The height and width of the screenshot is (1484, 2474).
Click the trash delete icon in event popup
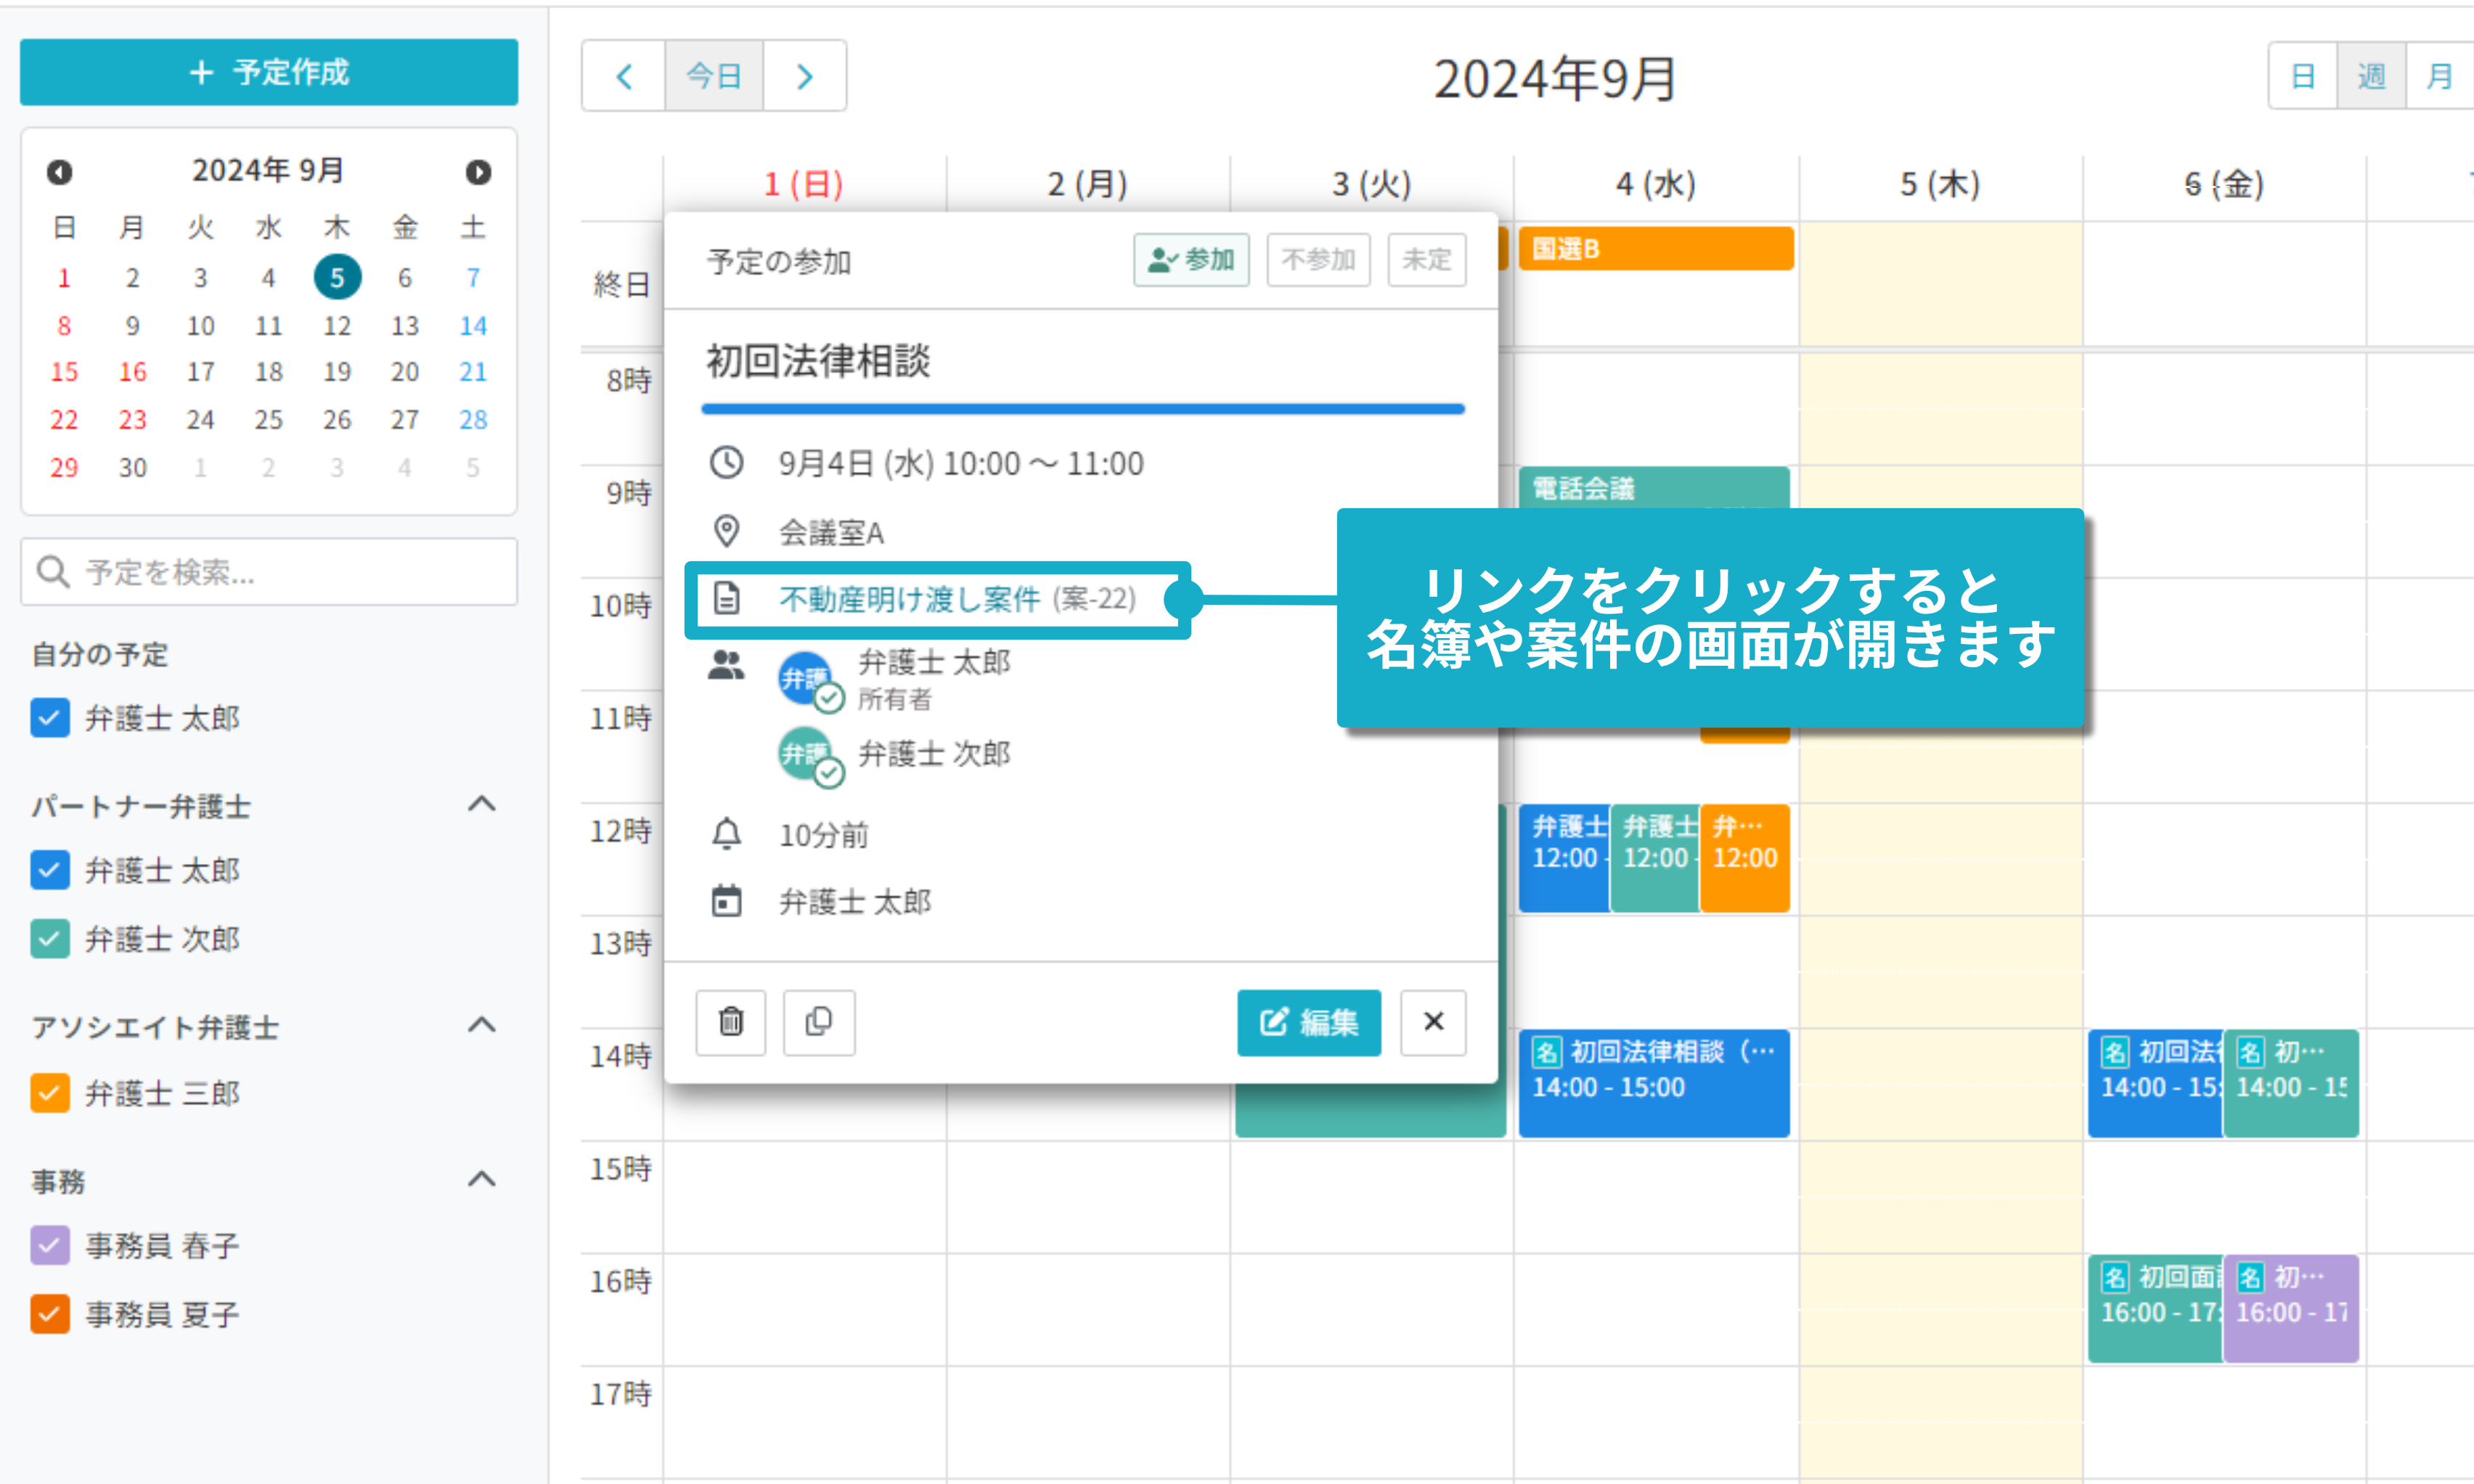[731, 1022]
